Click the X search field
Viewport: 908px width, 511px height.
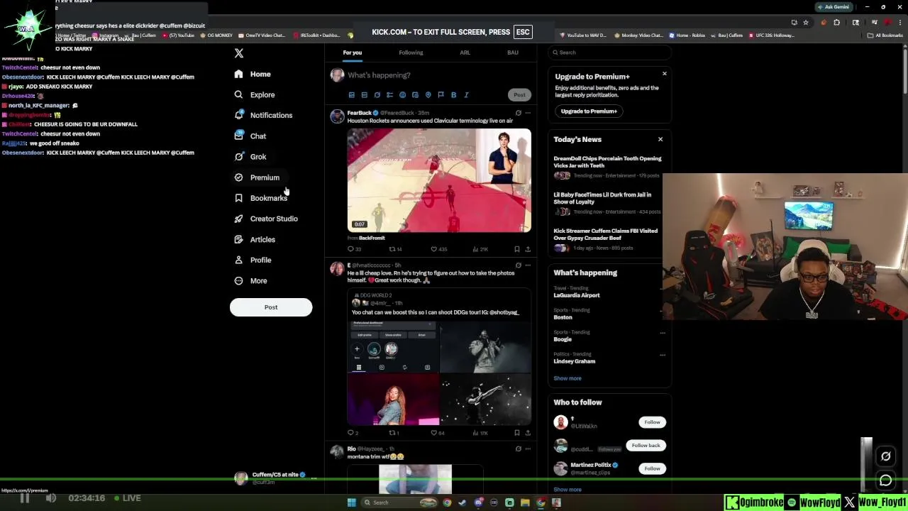[609, 53]
